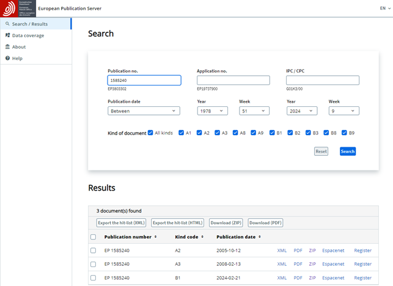
Task: Click the Data coverage sidebar icon
Action: pyautogui.click(x=7, y=35)
